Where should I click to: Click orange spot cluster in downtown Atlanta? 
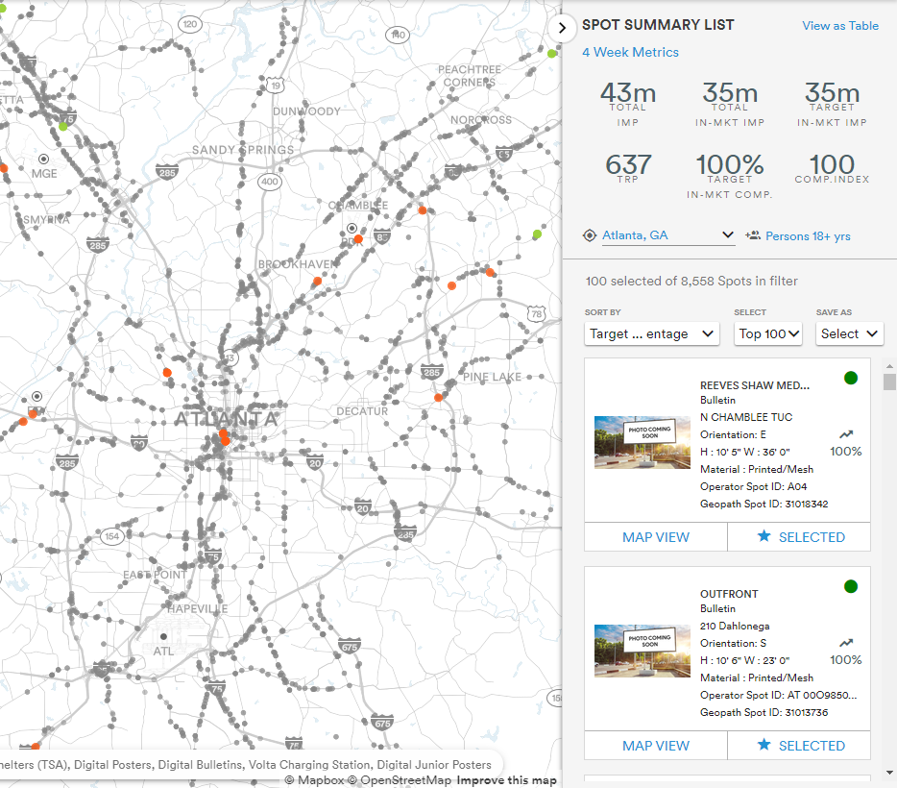tap(225, 437)
